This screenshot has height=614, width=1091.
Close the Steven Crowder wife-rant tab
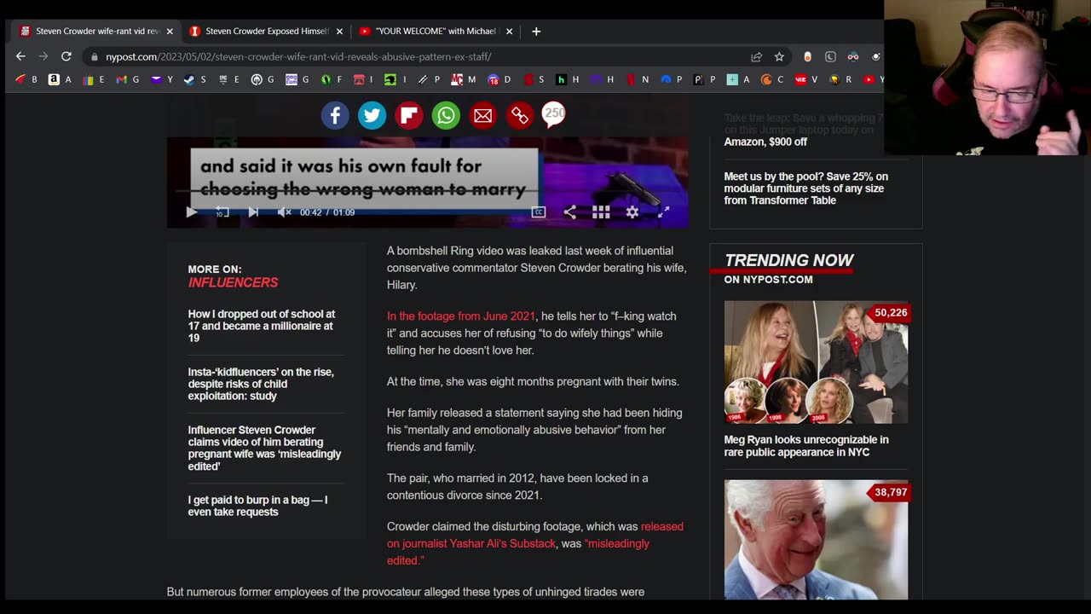(170, 31)
